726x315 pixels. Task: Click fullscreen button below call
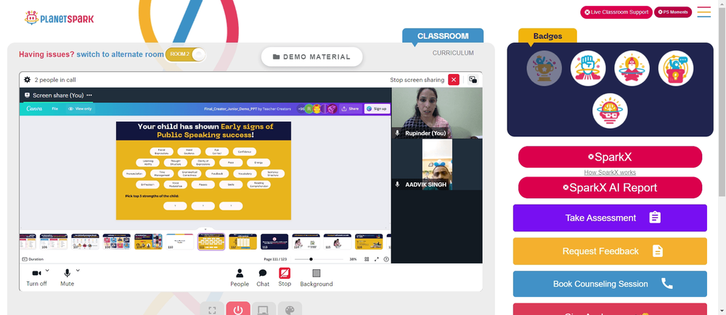tap(212, 310)
